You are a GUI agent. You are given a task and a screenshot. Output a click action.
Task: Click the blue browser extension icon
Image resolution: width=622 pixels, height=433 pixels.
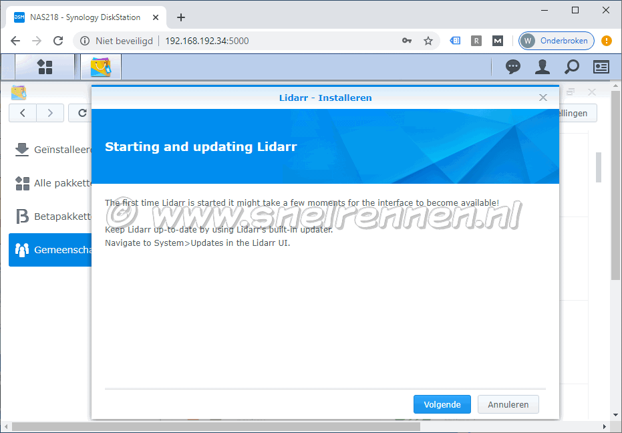point(455,41)
